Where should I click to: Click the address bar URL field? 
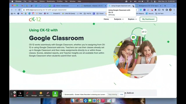64,10
